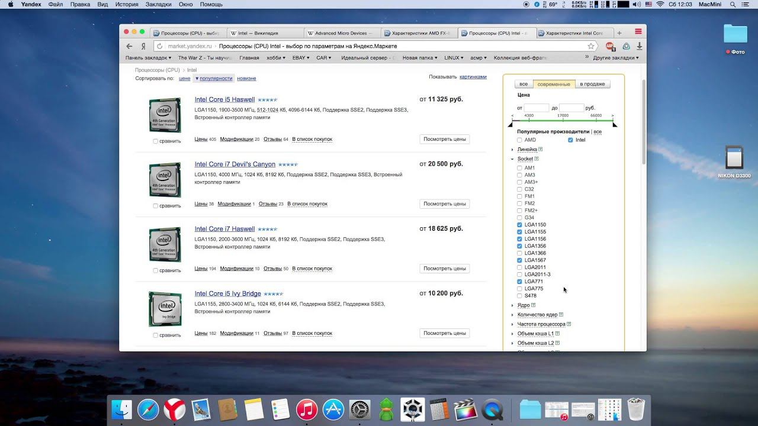Click the Intel Core i5 Ivy Bridge thumbnail
The height and width of the screenshot is (426, 758).
(x=165, y=309)
